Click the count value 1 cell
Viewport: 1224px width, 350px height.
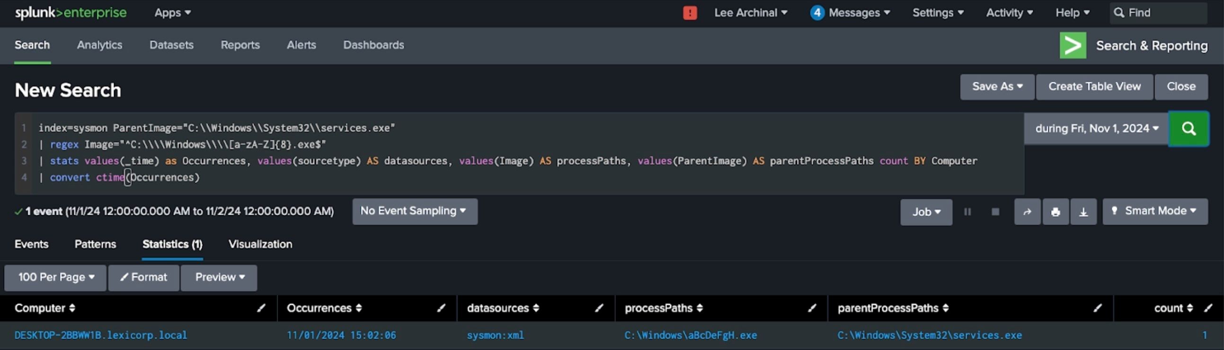tap(1205, 336)
